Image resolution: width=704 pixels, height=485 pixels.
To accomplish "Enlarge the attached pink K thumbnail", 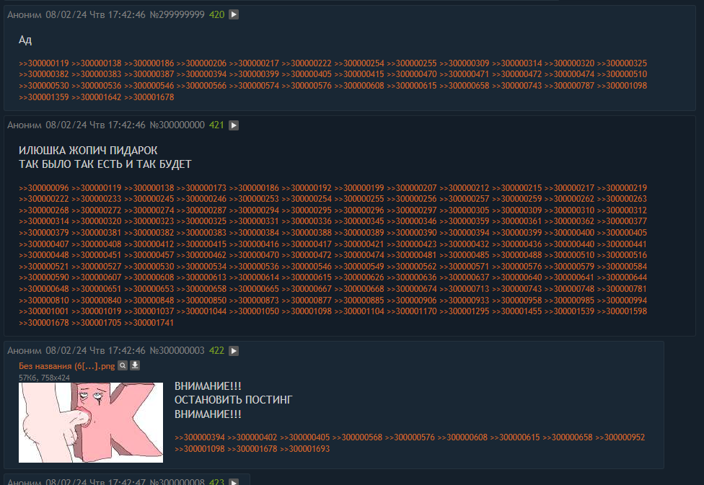I will (x=91, y=422).
